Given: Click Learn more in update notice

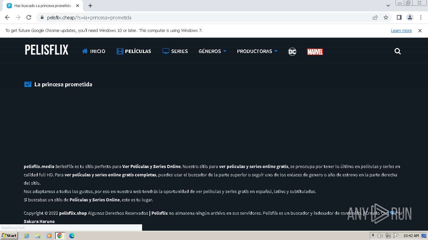Looking at the screenshot, I should coord(401,31).
